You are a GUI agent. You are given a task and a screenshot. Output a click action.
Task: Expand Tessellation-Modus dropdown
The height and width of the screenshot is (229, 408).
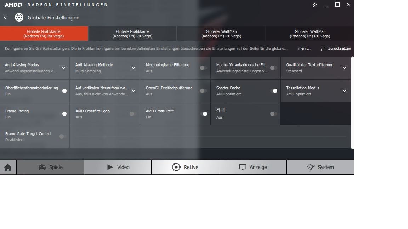tap(345, 90)
